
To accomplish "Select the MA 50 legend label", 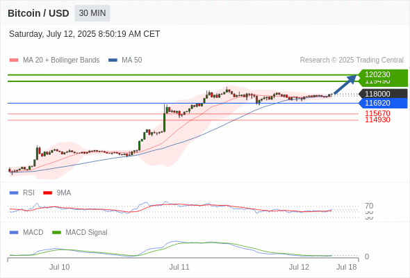I will (x=132, y=60).
